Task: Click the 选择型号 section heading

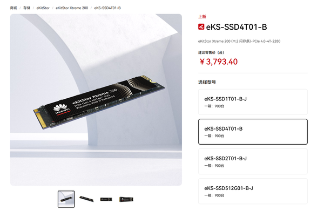Action: coord(207,82)
